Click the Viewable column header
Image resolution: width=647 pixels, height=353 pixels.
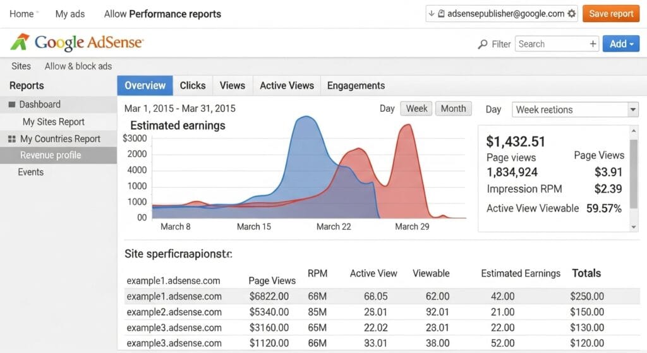pos(431,273)
